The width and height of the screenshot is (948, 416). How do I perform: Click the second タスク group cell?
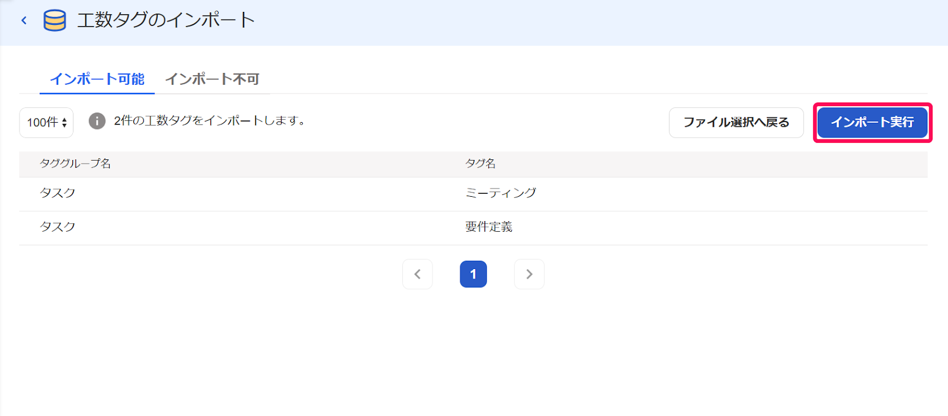click(x=57, y=227)
